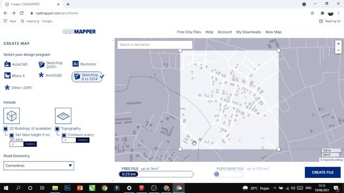Open Road Geometry Centerlines dropdown
Viewport: 344px width, 193px height.
39,166
